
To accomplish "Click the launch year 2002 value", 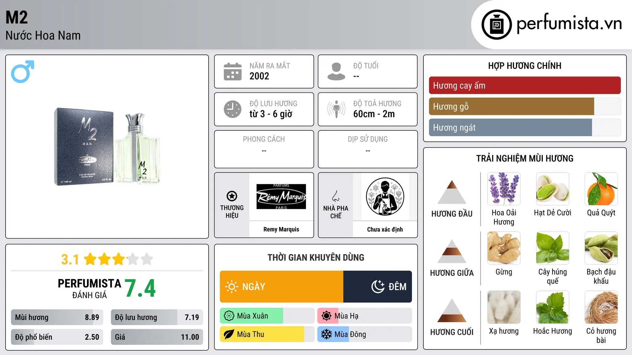I will point(259,76).
